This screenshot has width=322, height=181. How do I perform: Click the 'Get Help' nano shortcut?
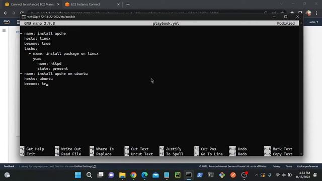point(32,149)
